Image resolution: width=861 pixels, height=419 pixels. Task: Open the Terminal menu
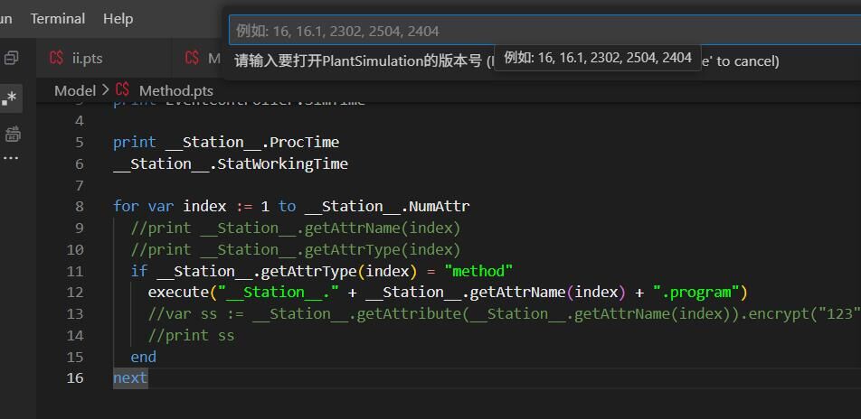coord(58,18)
